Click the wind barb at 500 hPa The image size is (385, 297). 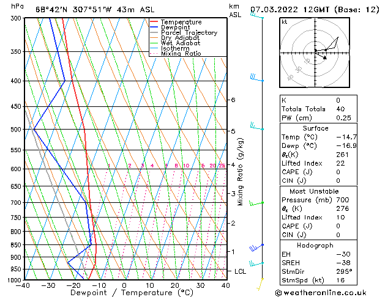257,127
